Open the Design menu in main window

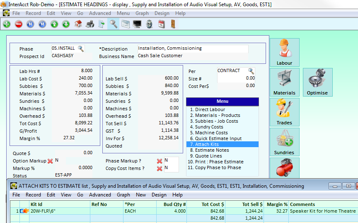(x=162, y=13)
